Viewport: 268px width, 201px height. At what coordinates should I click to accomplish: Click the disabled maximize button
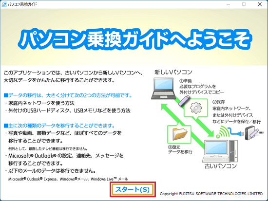click(x=244, y=4)
